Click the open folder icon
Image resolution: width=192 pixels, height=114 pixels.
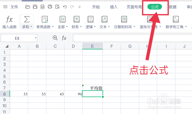pos(28,7)
